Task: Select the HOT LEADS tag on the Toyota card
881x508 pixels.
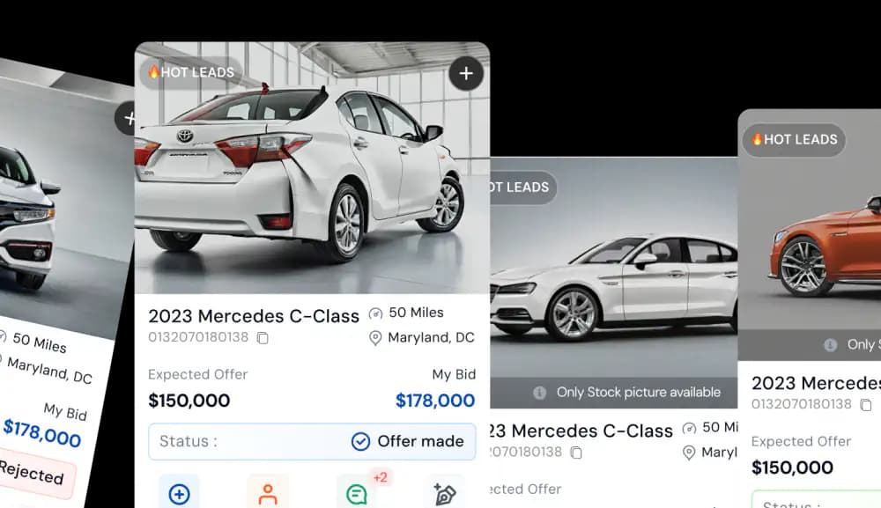Action: click(x=191, y=72)
